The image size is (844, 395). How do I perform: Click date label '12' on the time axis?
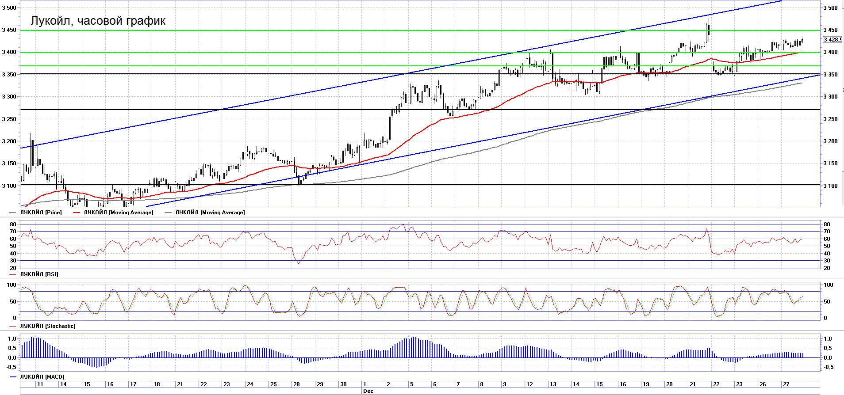click(x=529, y=384)
